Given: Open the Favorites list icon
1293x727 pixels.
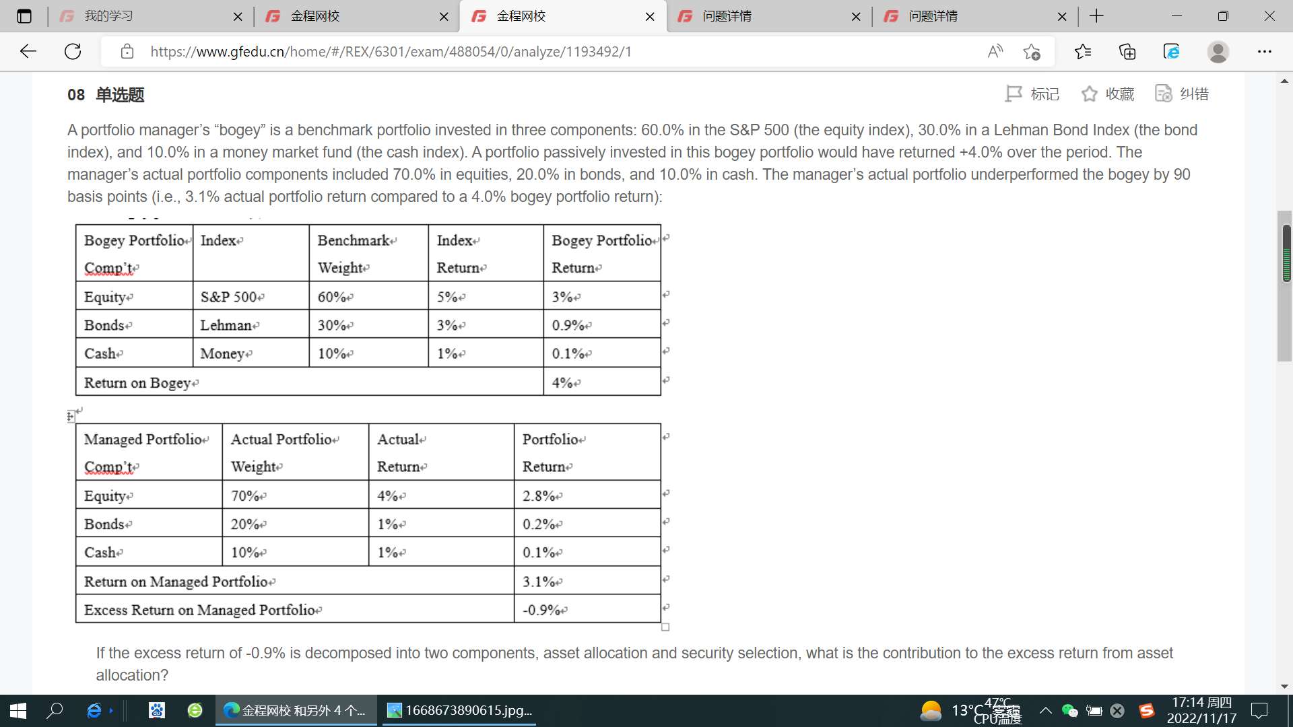Looking at the screenshot, I should pyautogui.click(x=1083, y=51).
